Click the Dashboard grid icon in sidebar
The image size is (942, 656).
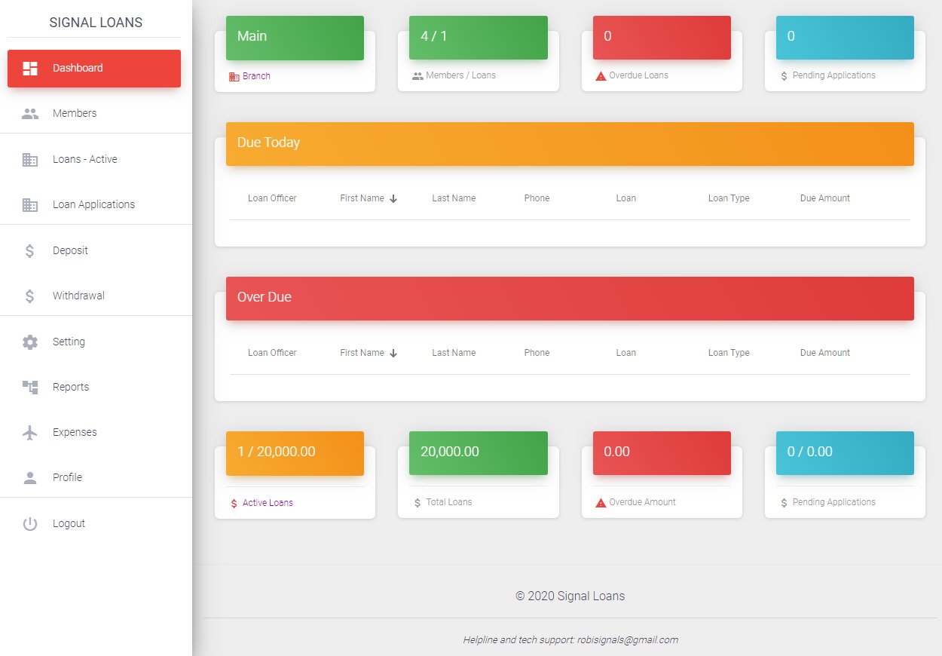[x=30, y=69]
